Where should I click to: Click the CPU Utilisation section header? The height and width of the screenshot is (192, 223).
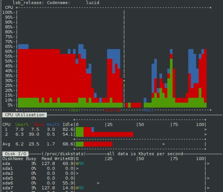[x=24, y=115]
